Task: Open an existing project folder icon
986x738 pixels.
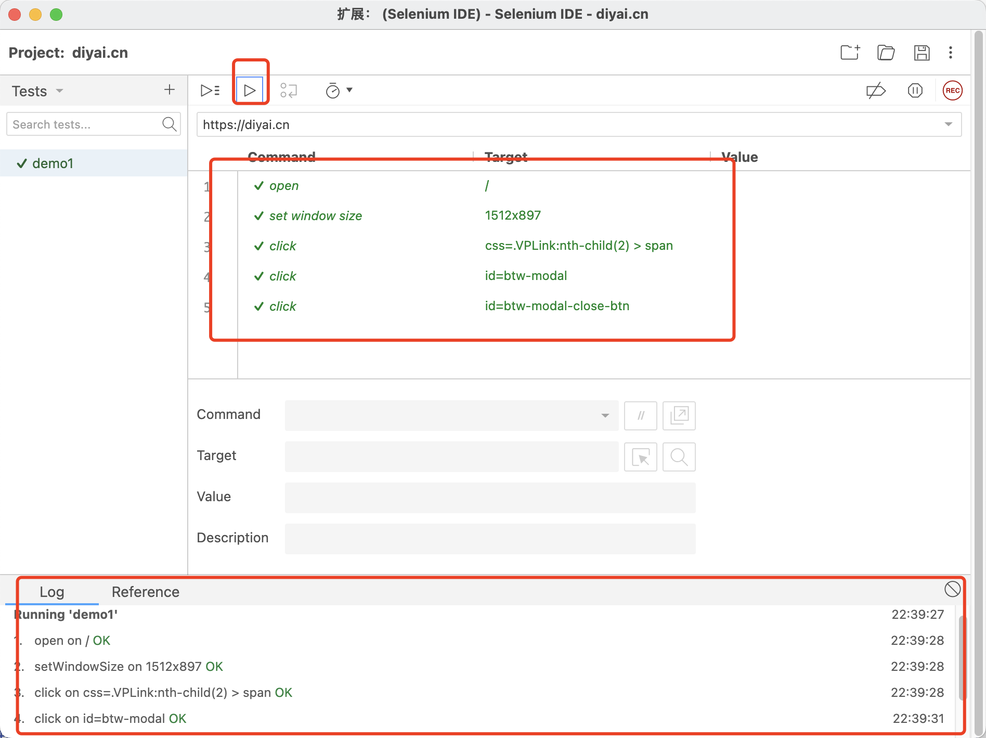Action: (886, 53)
